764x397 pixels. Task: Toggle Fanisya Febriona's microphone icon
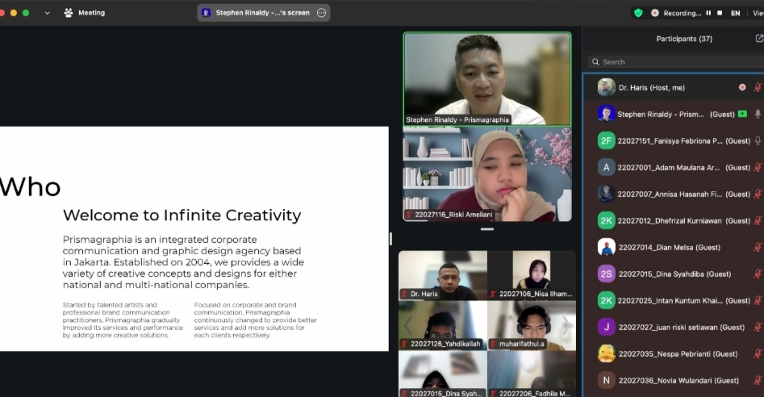coord(758,141)
